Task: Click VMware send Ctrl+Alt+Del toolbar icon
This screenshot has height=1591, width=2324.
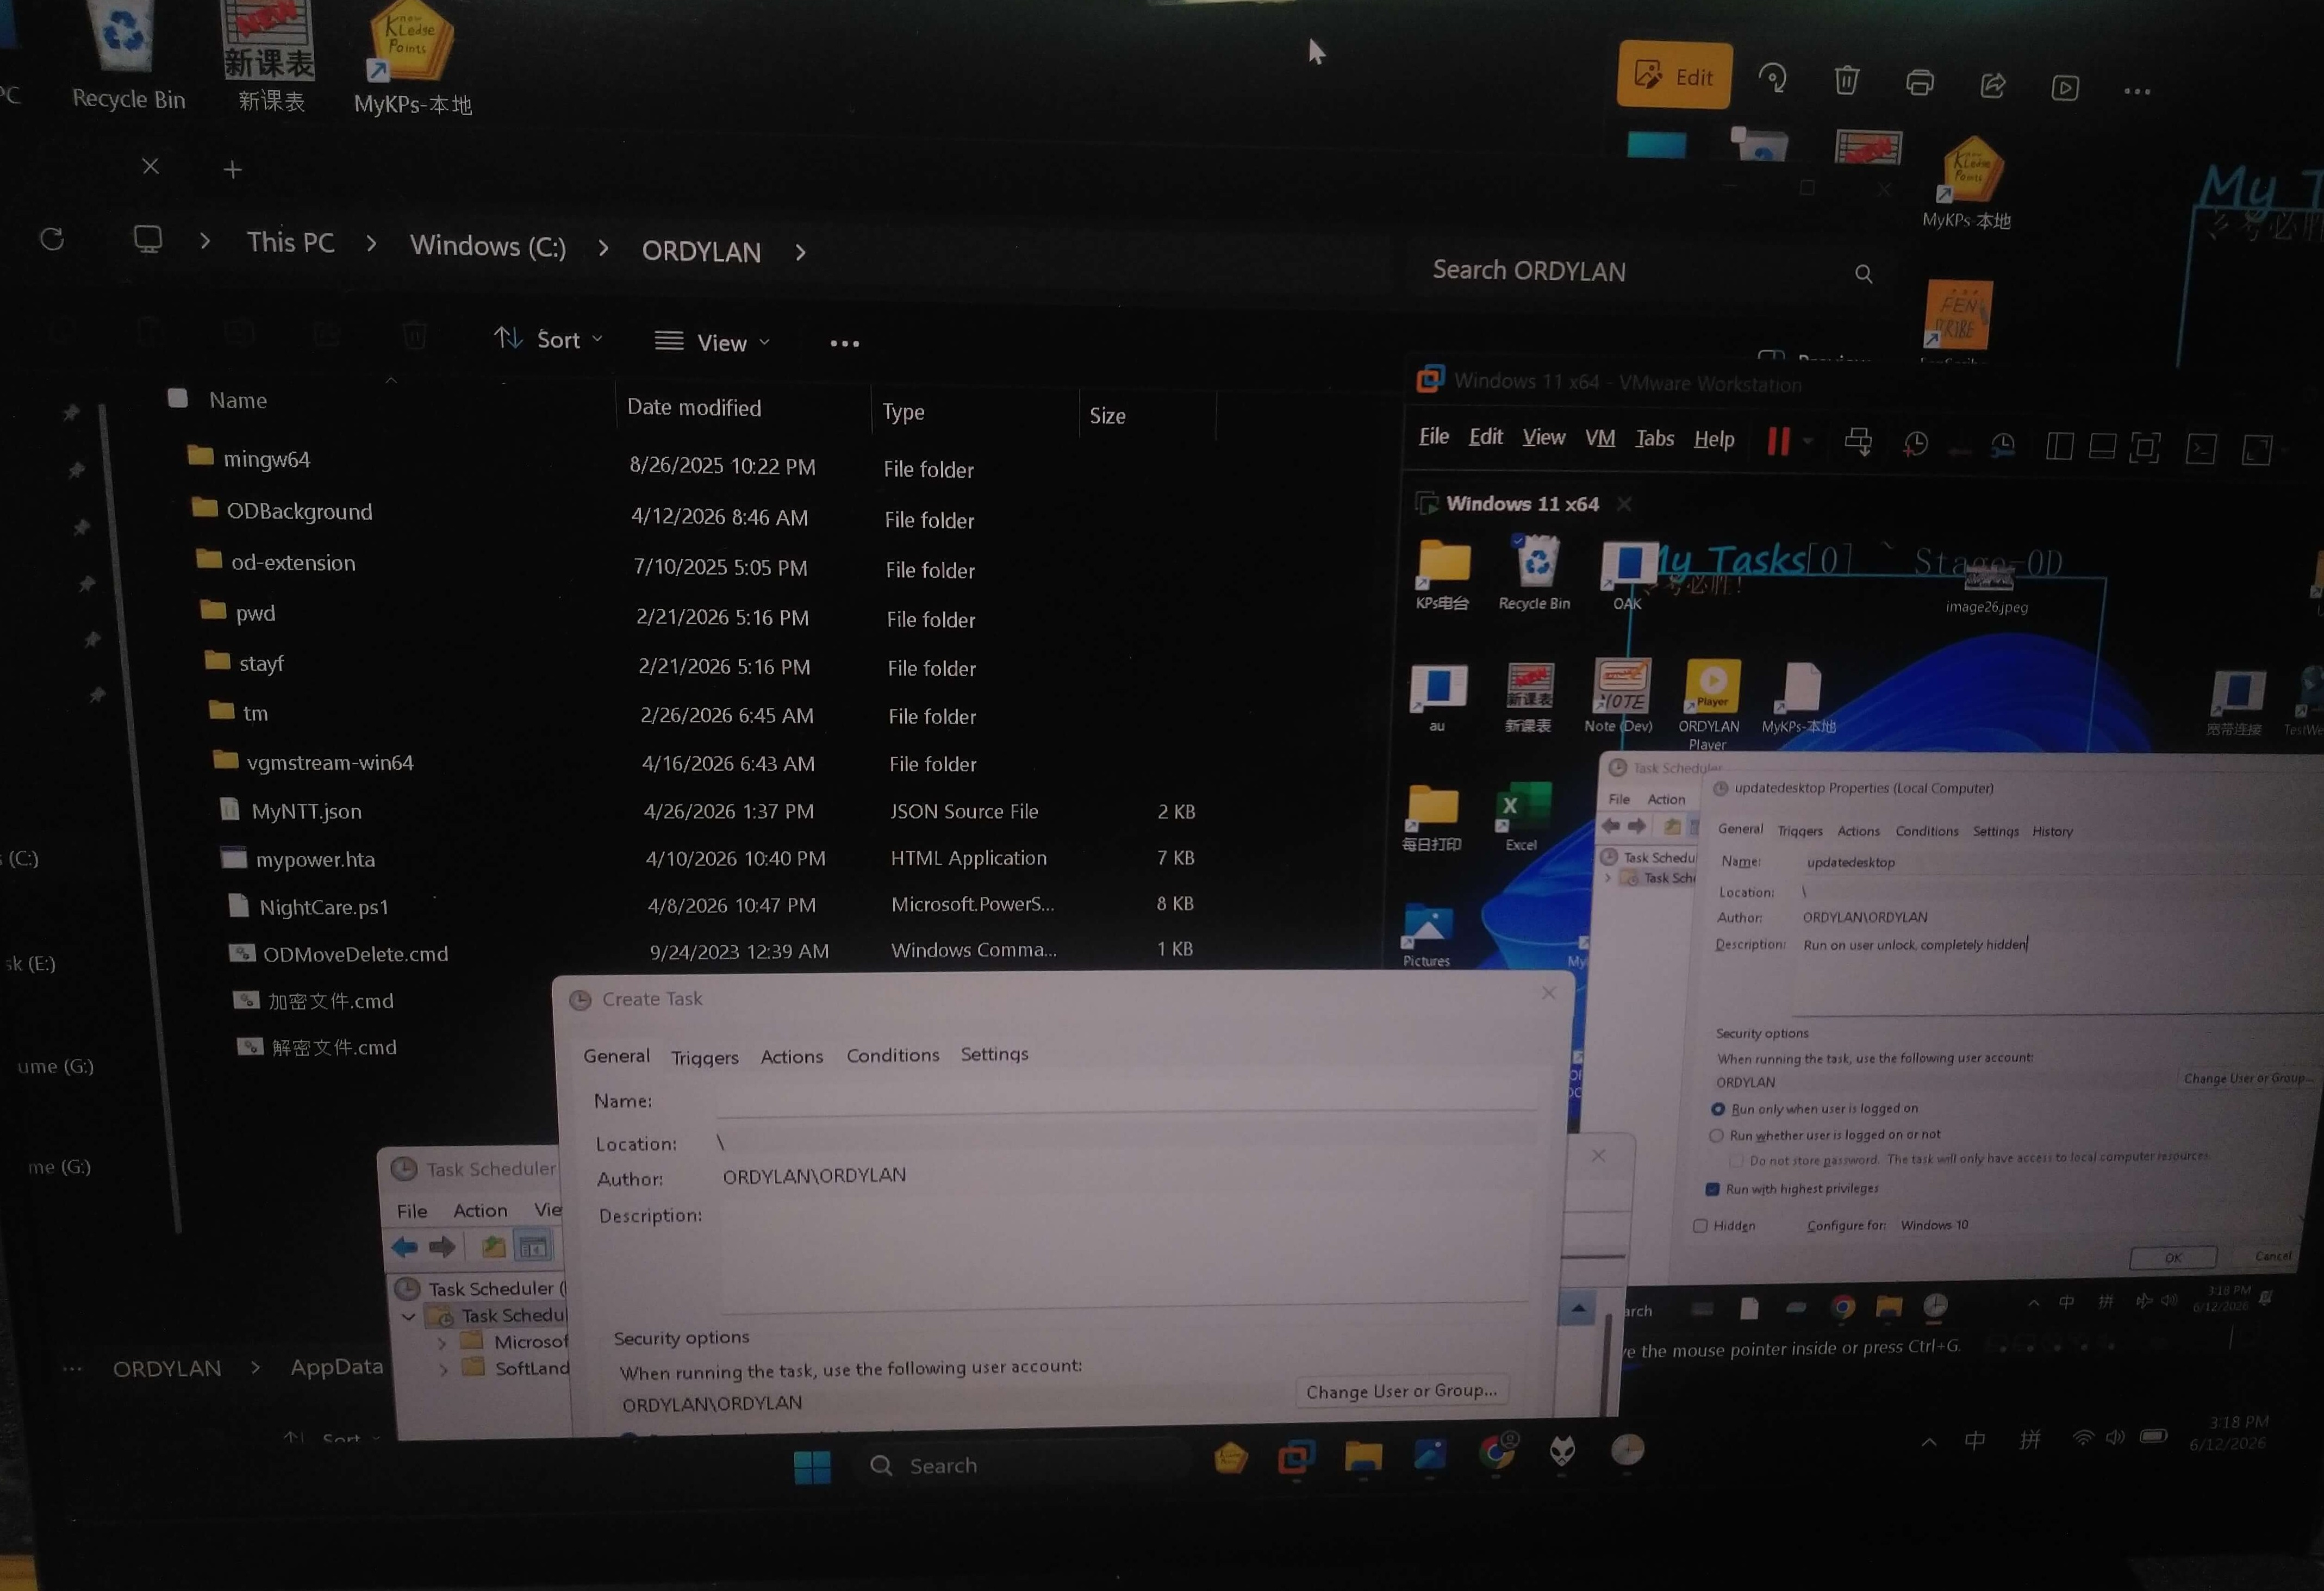Action: [x=1858, y=442]
